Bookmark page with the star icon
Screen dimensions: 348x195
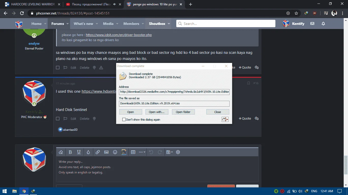tap(296, 13)
